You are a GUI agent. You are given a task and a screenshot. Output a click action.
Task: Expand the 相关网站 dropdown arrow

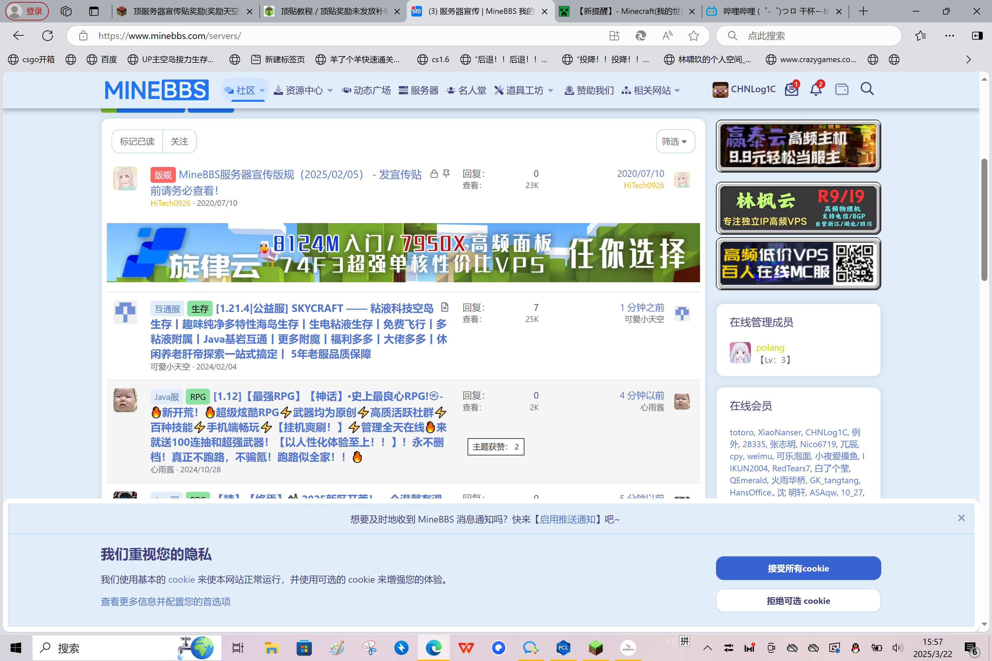click(x=677, y=91)
